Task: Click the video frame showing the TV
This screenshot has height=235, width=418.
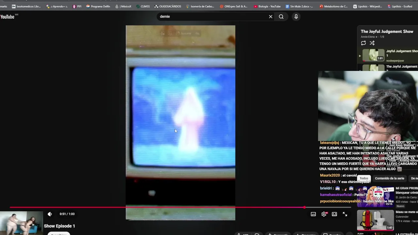Action: pos(181,123)
